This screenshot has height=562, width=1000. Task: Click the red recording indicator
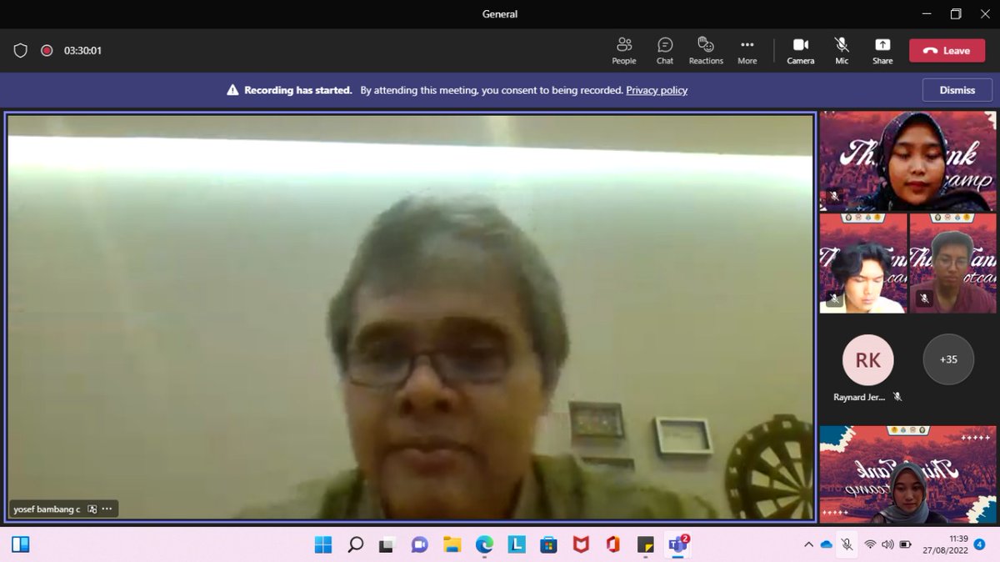47,51
